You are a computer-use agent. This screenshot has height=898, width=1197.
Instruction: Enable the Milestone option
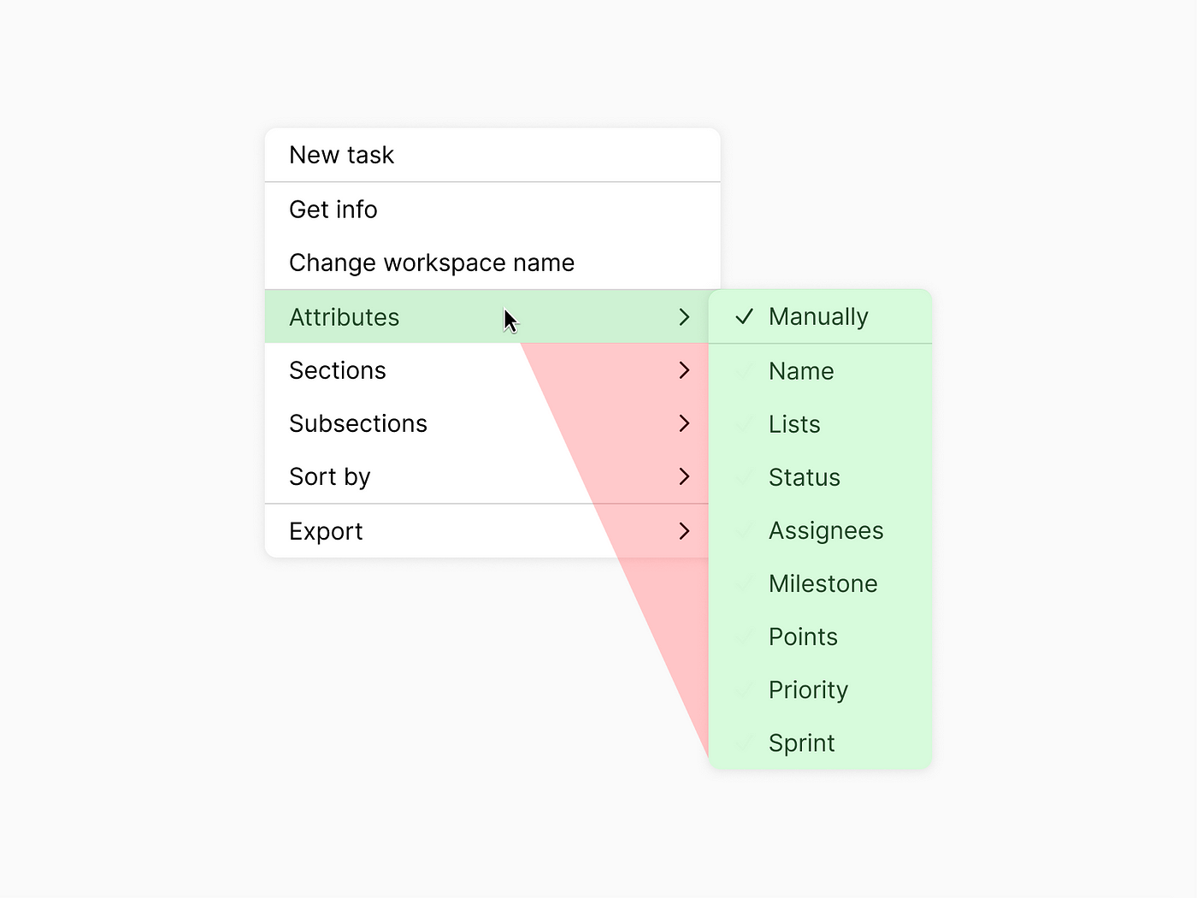tap(823, 583)
